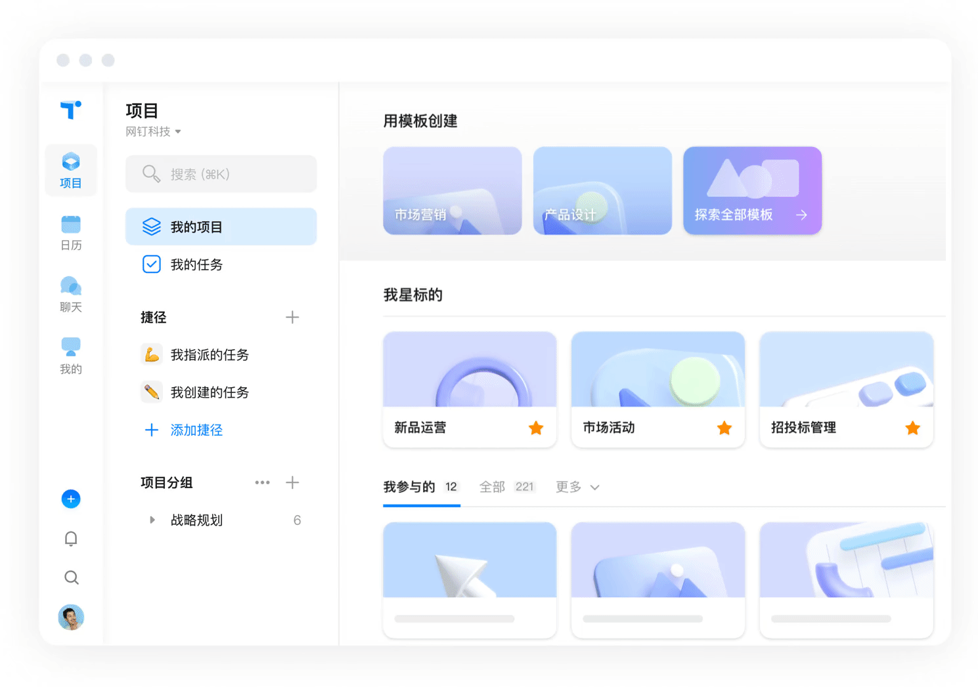Remove star from 招投标管理 project
The width and height of the screenshot is (978, 687).
(912, 428)
